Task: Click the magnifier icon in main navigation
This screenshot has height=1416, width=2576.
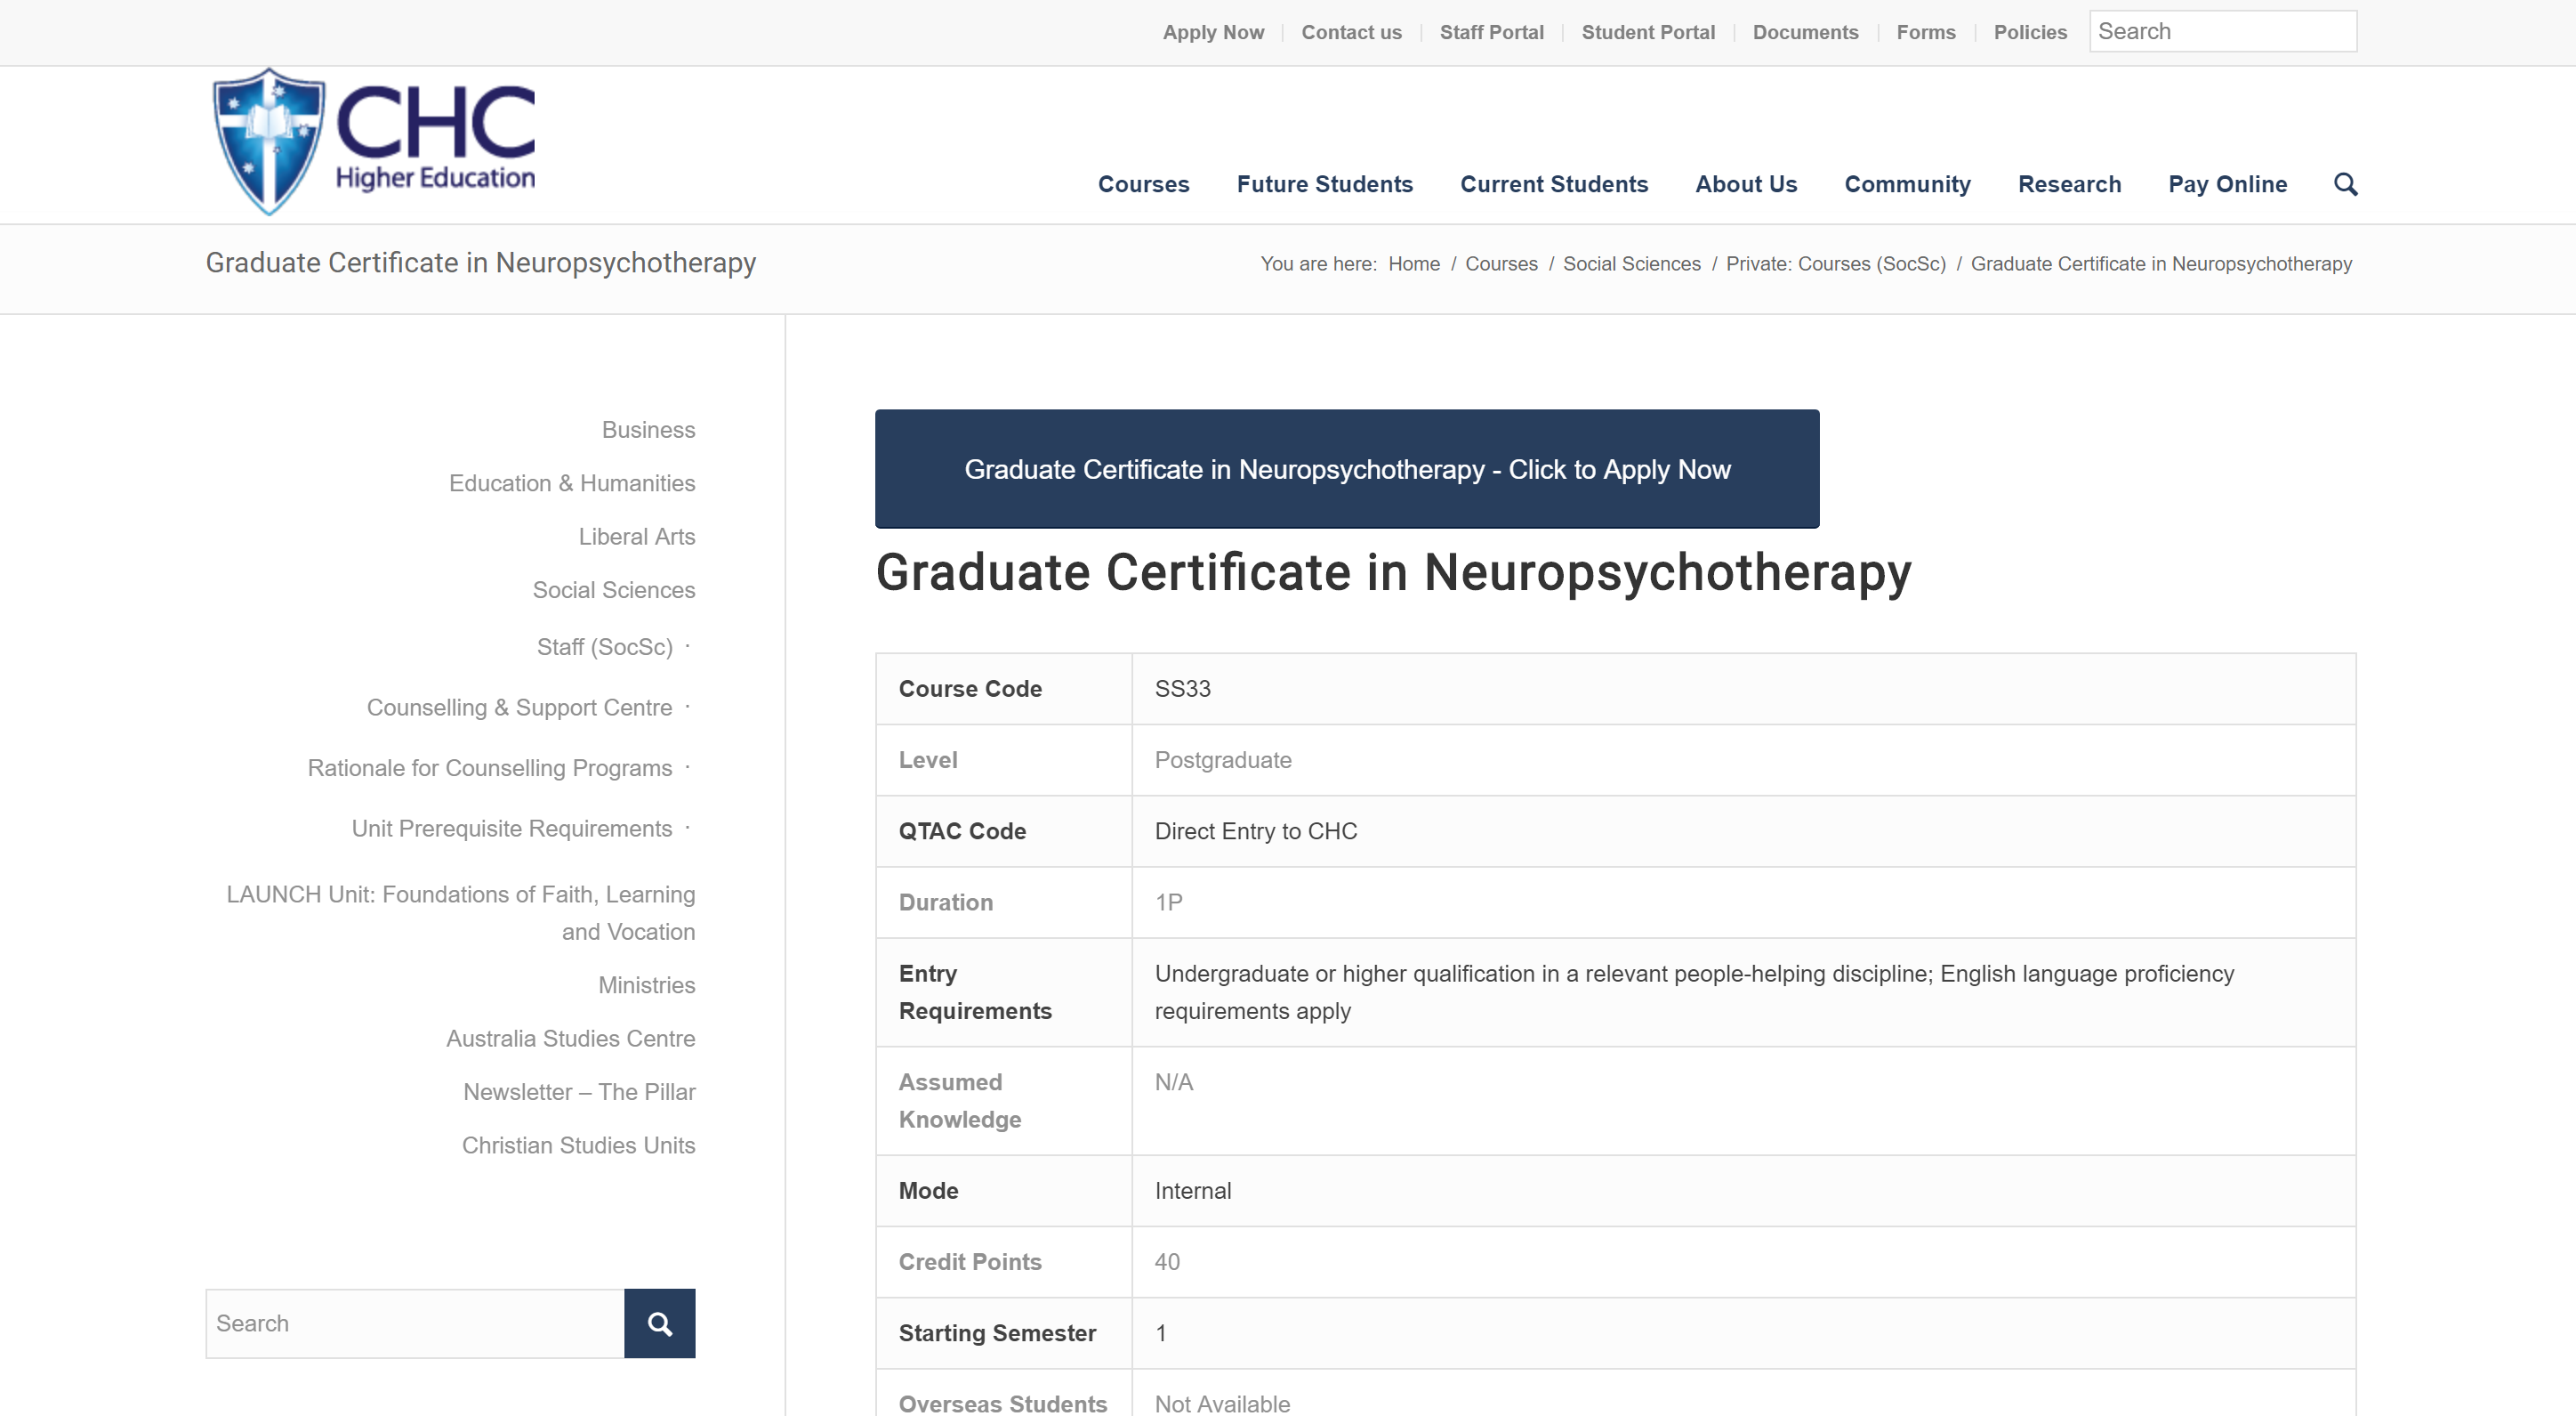Action: click(2345, 184)
